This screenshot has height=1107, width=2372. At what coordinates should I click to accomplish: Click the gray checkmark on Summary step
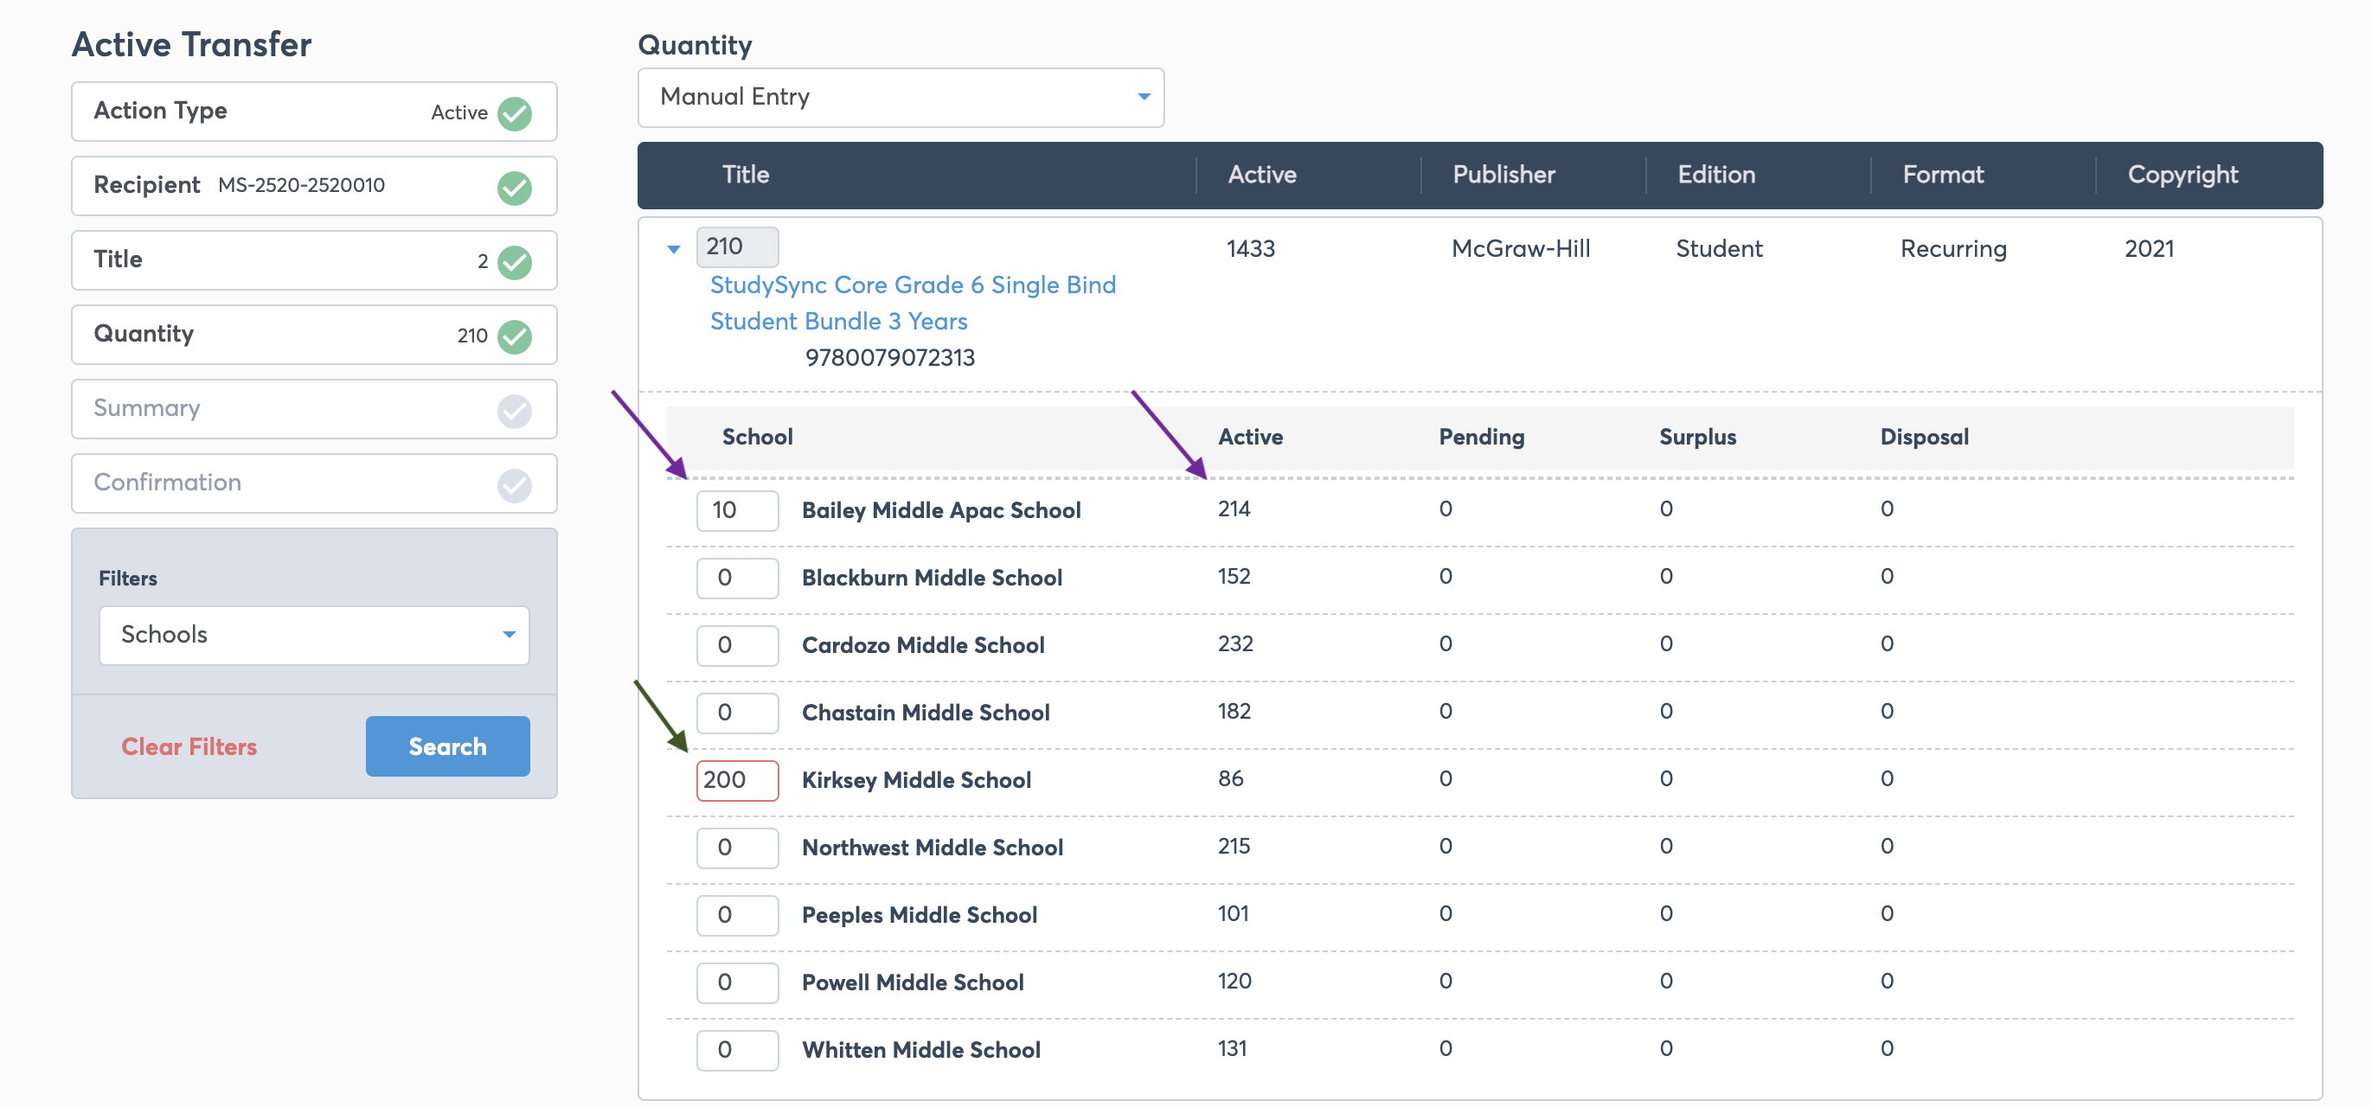(514, 411)
